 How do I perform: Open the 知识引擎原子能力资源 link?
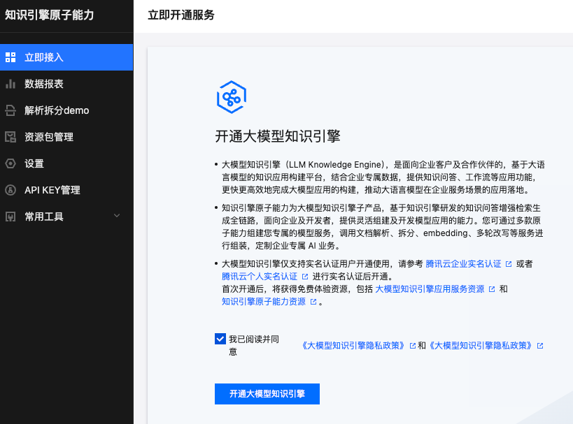(264, 302)
